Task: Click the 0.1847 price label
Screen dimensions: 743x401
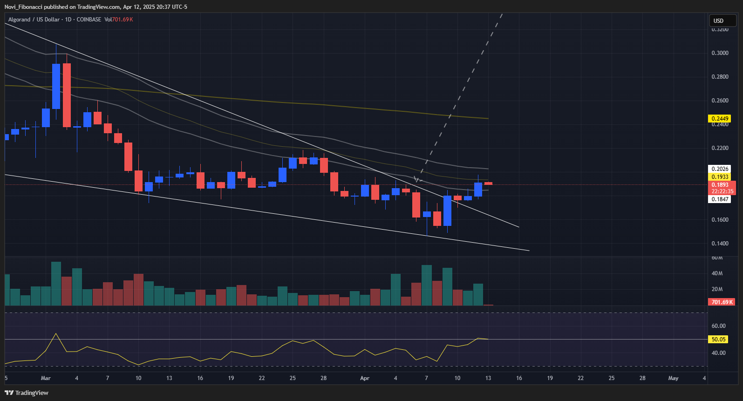Action: click(x=720, y=199)
